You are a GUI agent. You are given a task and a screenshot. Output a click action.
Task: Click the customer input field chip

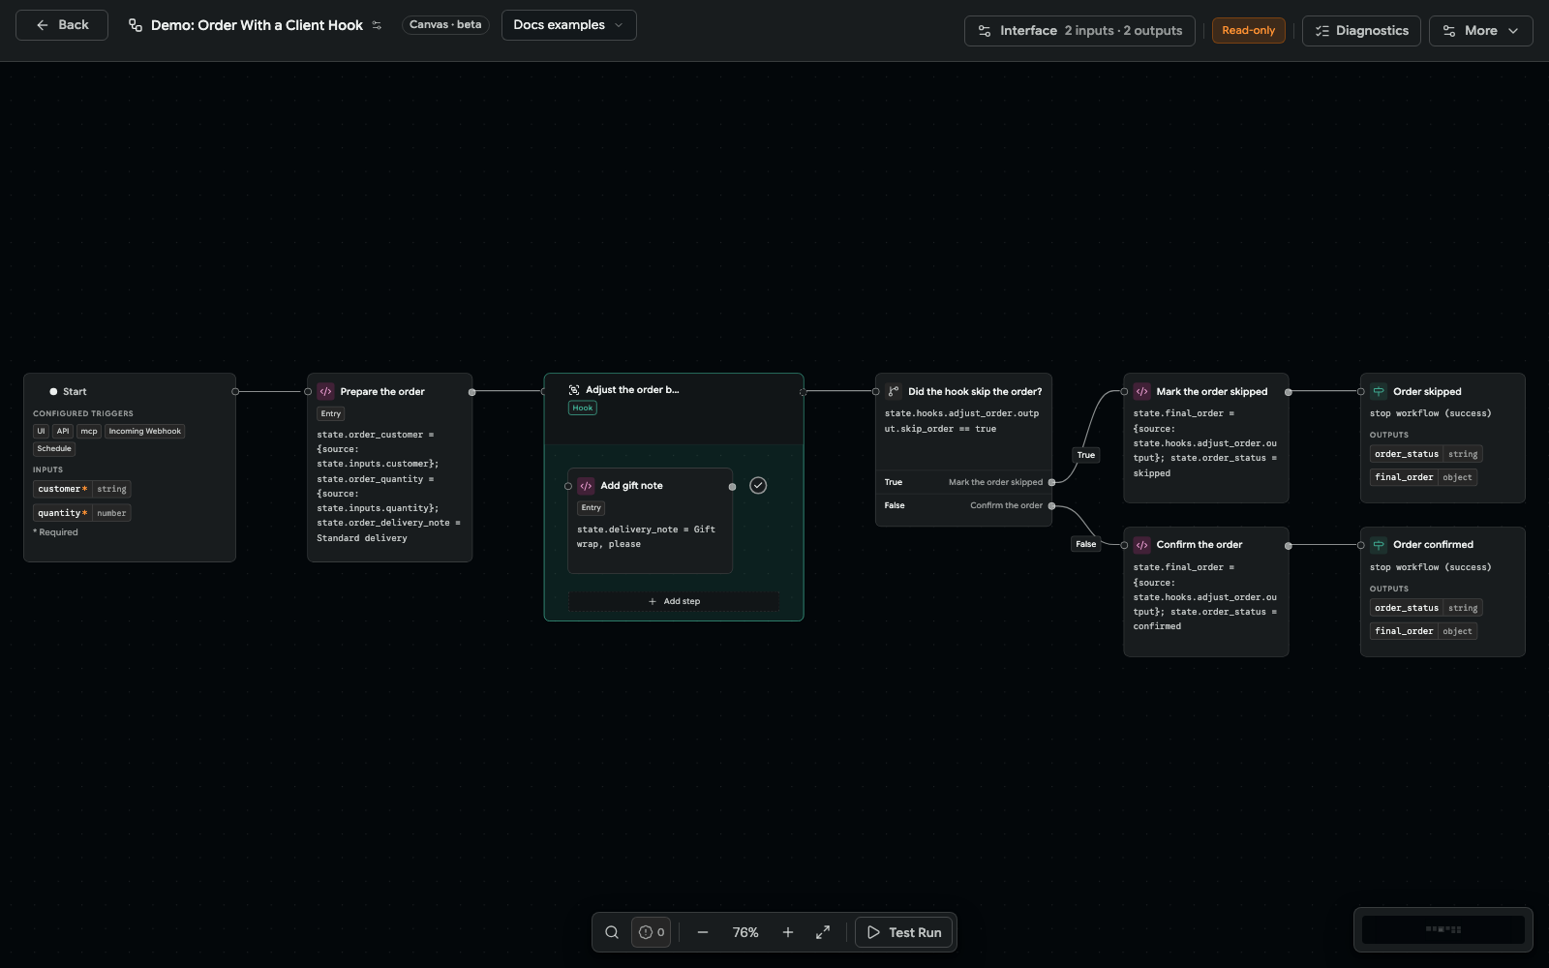pos(81,489)
